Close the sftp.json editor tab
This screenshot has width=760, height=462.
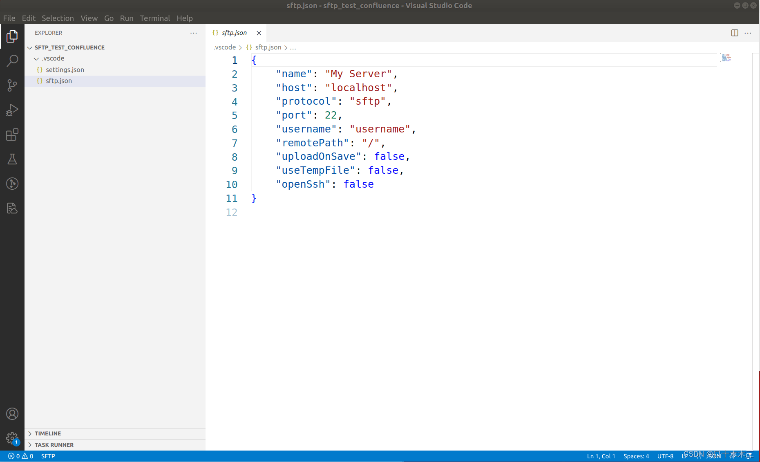click(x=259, y=33)
